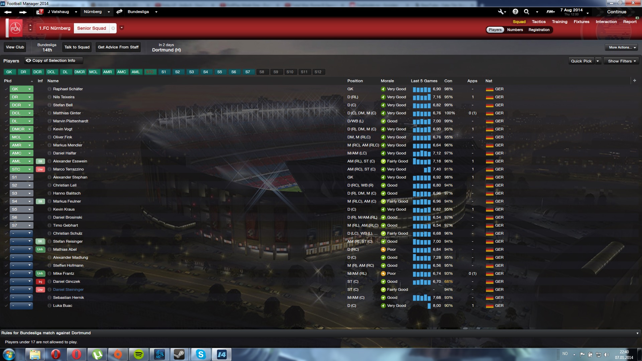
Task: Switch to the Tactics tab
Action: click(x=539, y=22)
